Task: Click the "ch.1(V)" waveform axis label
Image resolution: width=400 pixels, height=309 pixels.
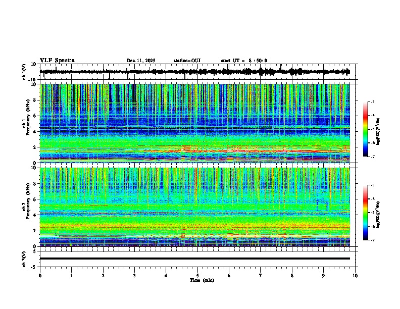Action: 24,72
